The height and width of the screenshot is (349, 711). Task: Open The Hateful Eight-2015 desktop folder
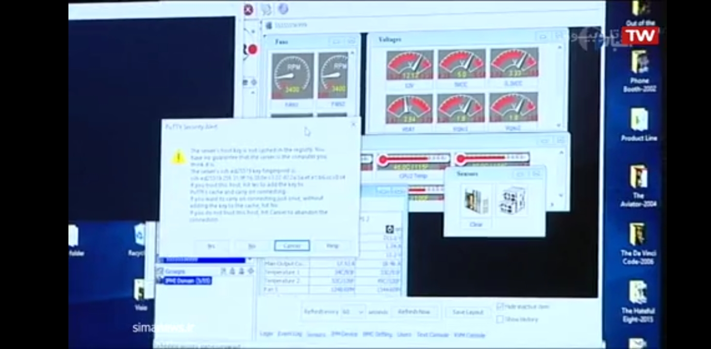click(x=638, y=301)
